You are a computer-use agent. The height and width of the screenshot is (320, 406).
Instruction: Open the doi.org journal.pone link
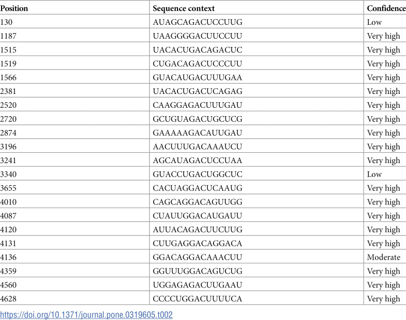click(x=86, y=314)
